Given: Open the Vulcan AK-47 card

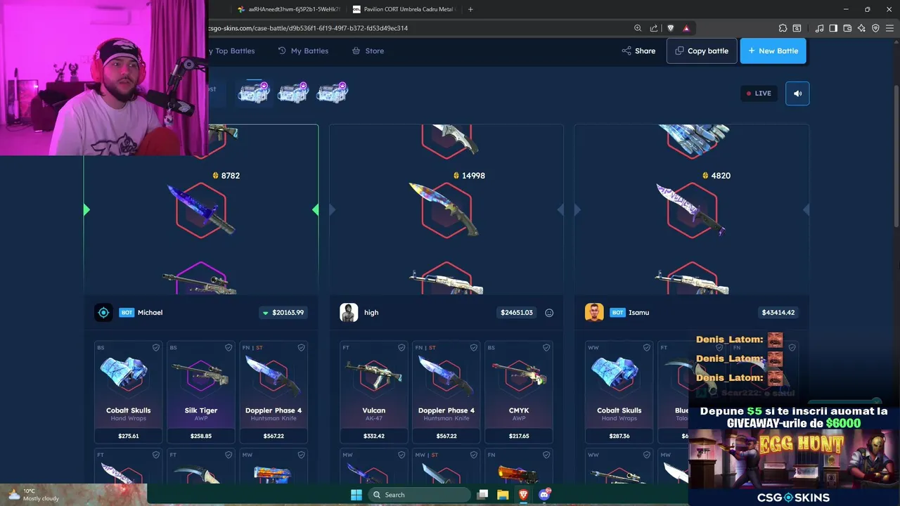Looking at the screenshot, I should tap(374, 391).
